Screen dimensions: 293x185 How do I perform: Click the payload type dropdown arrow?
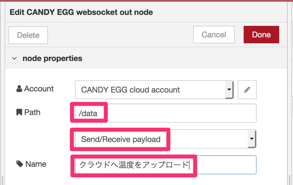[252, 139]
